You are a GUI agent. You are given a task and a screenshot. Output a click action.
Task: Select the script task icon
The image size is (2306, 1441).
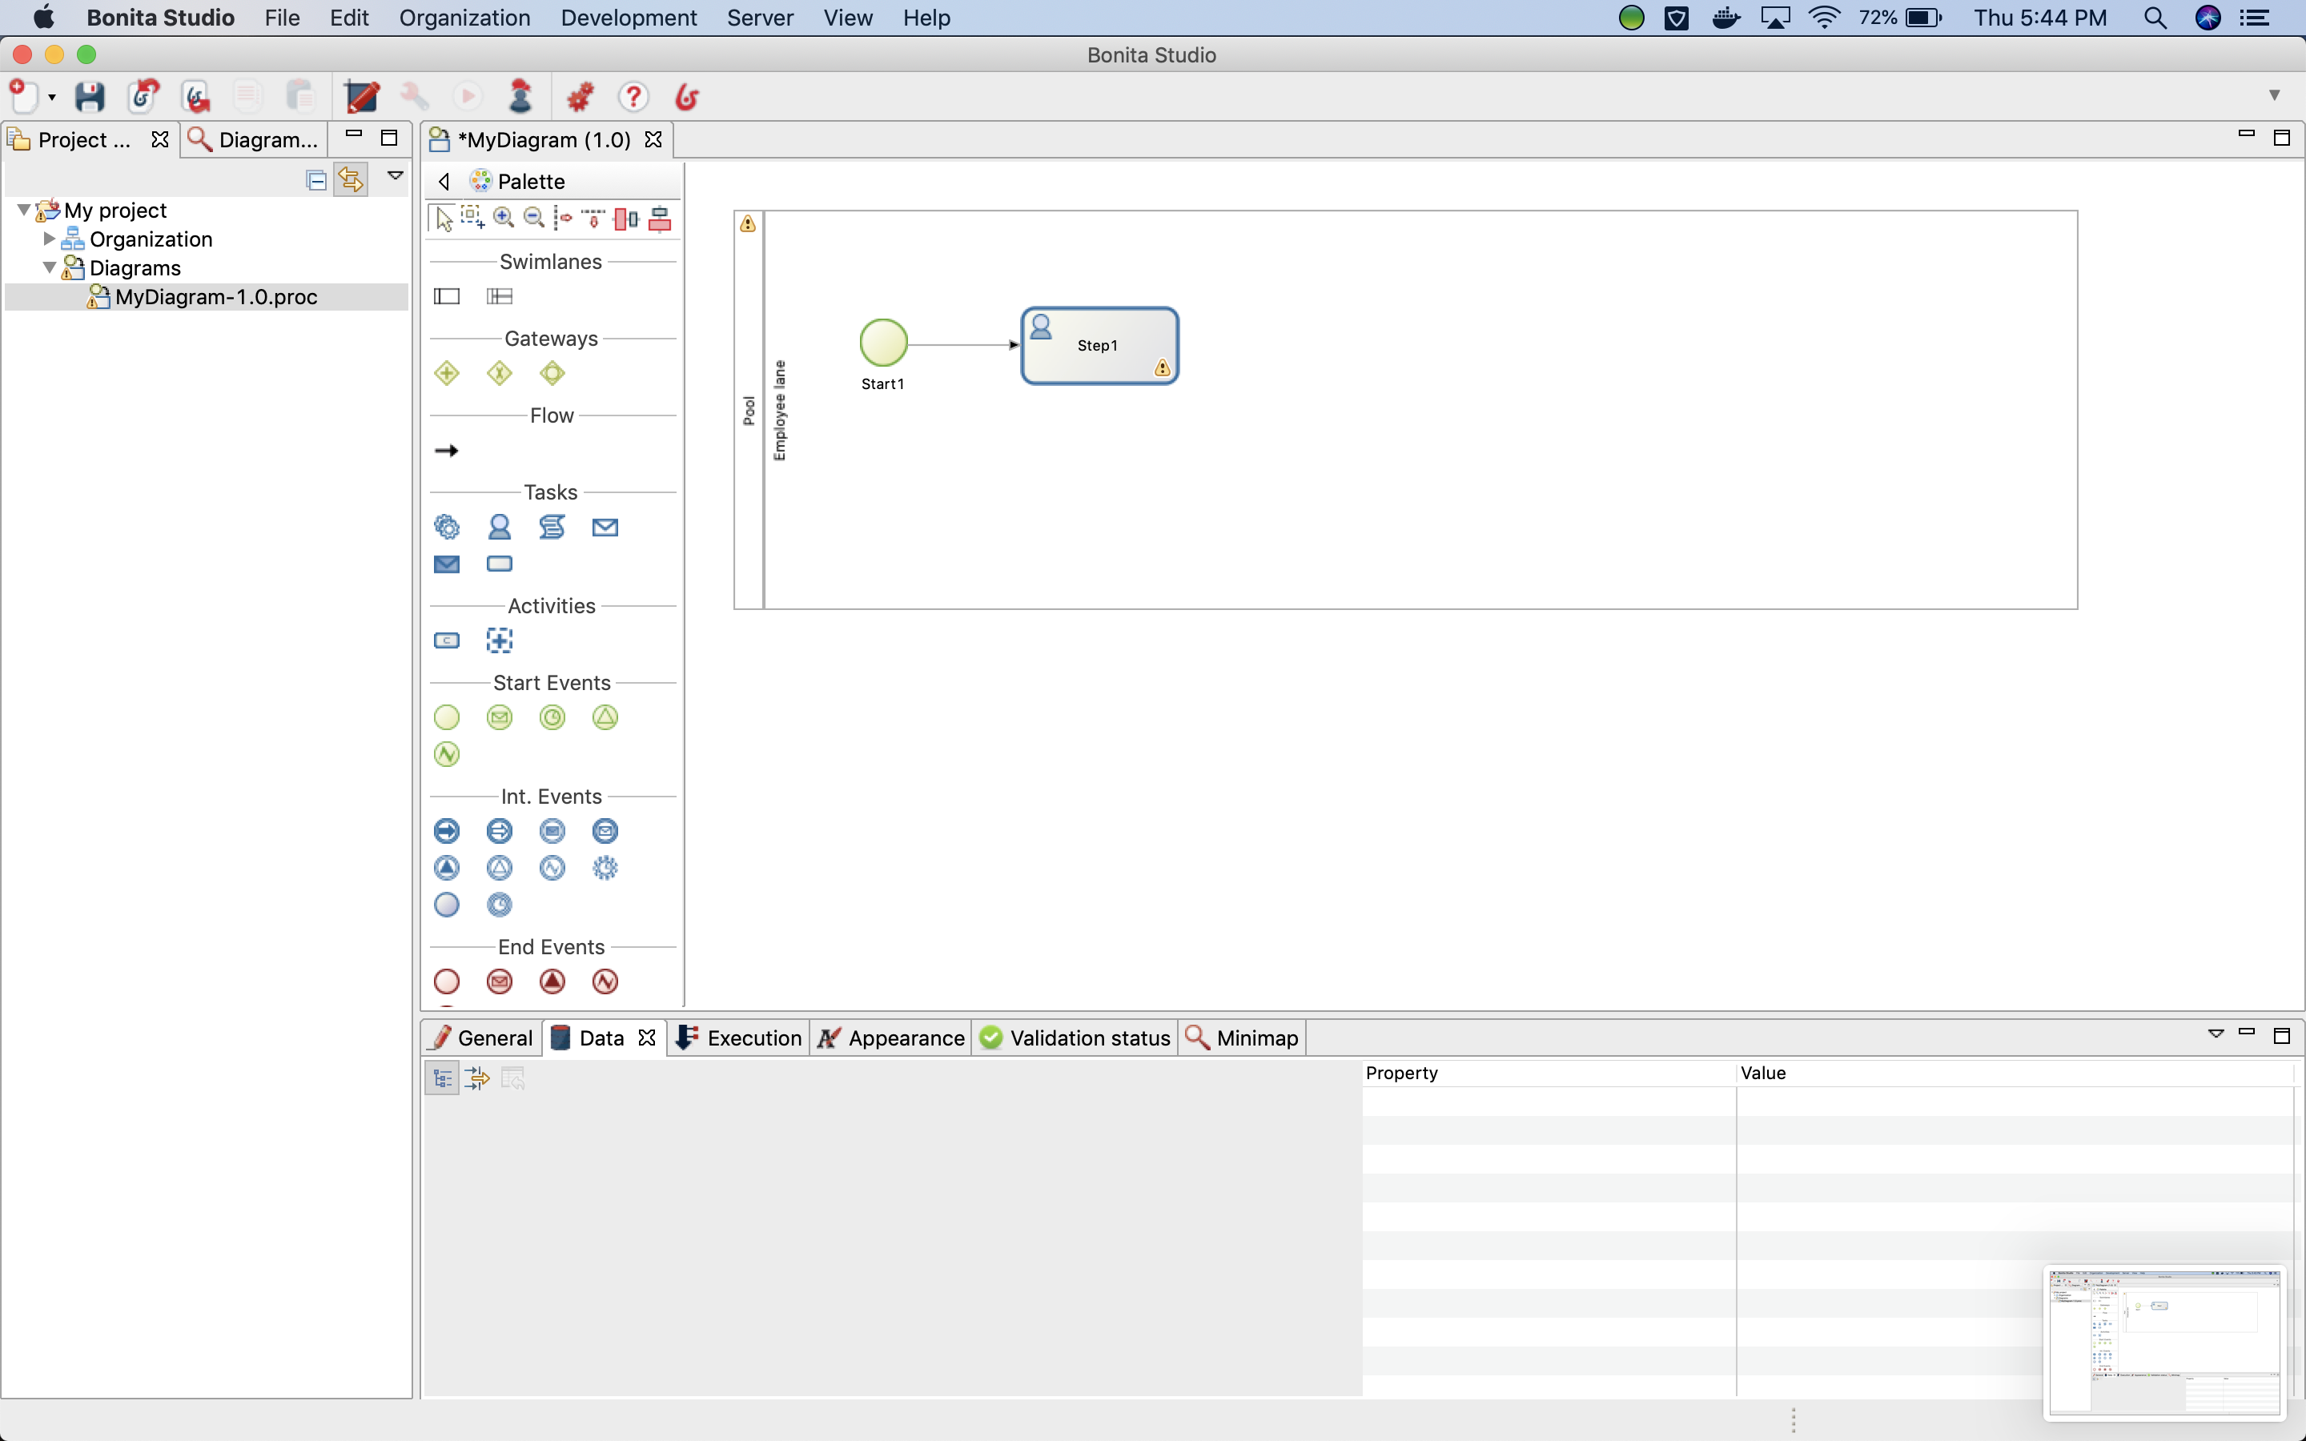pos(552,527)
